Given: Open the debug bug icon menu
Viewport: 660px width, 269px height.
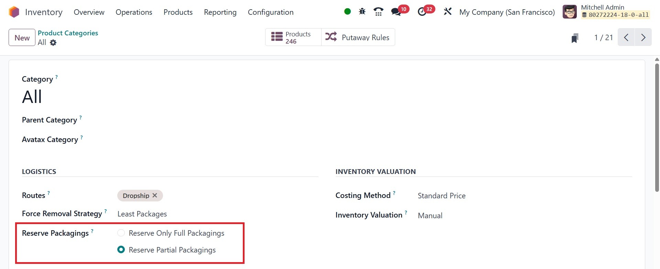Looking at the screenshot, I should (x=362, y=12).
